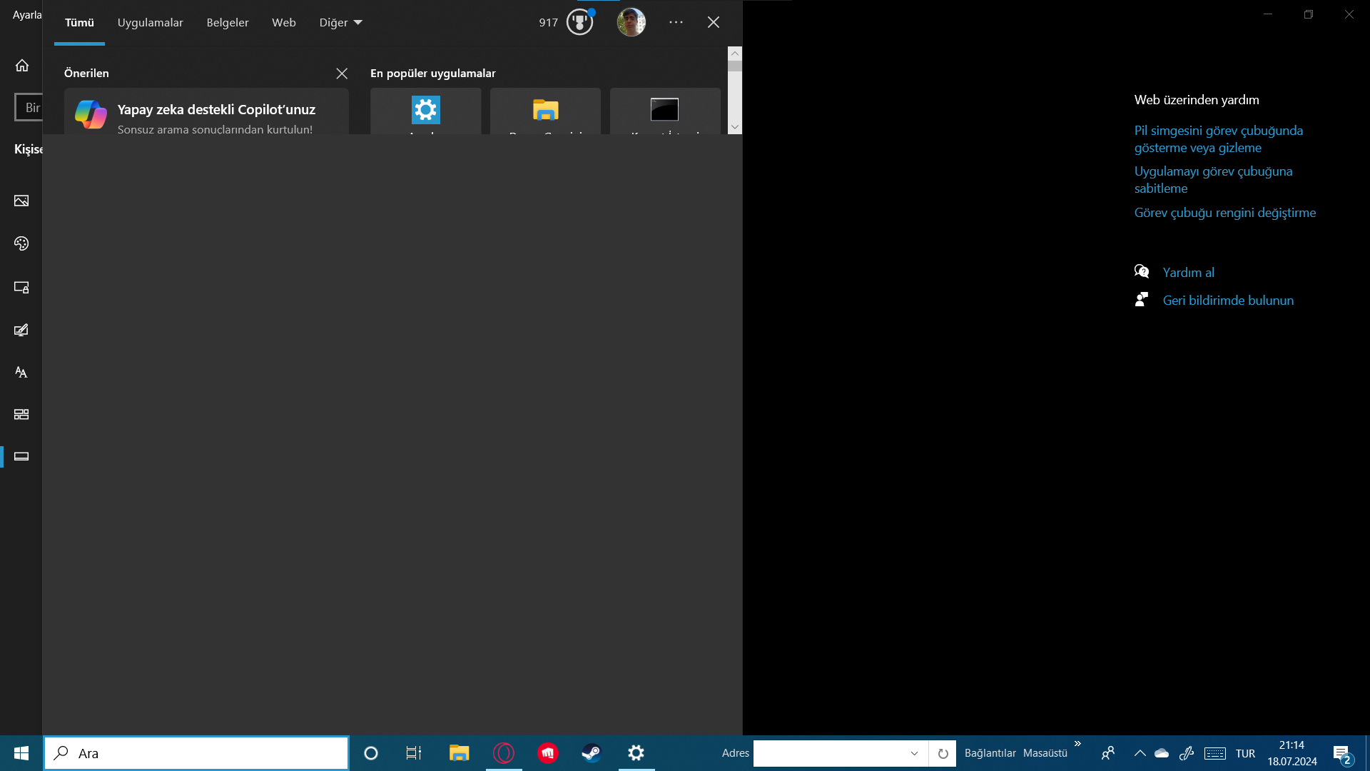Open the Settings app tile
Screen dimensions: 1370x771
[x=425, y=111]
